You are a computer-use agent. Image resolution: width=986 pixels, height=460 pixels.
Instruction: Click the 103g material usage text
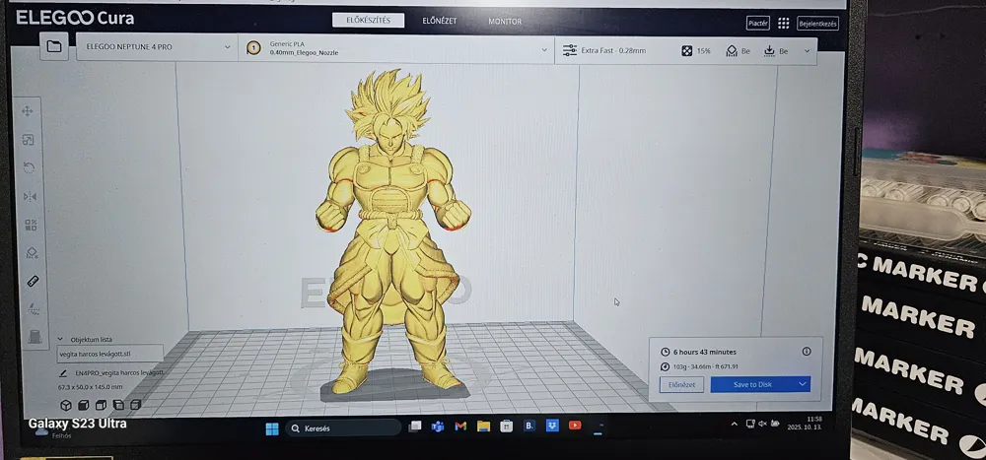click(706, 367)
